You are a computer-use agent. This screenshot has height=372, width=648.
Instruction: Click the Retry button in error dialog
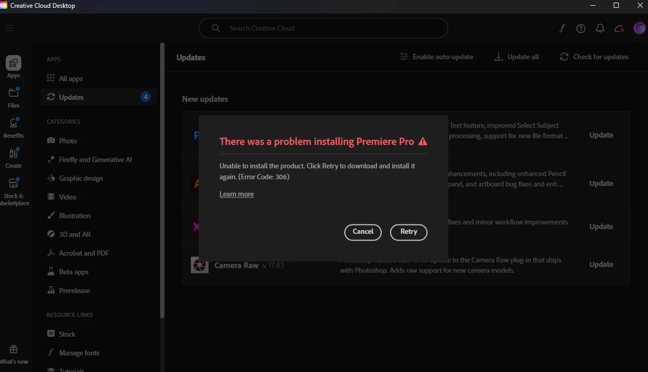[x=408, y=232]
